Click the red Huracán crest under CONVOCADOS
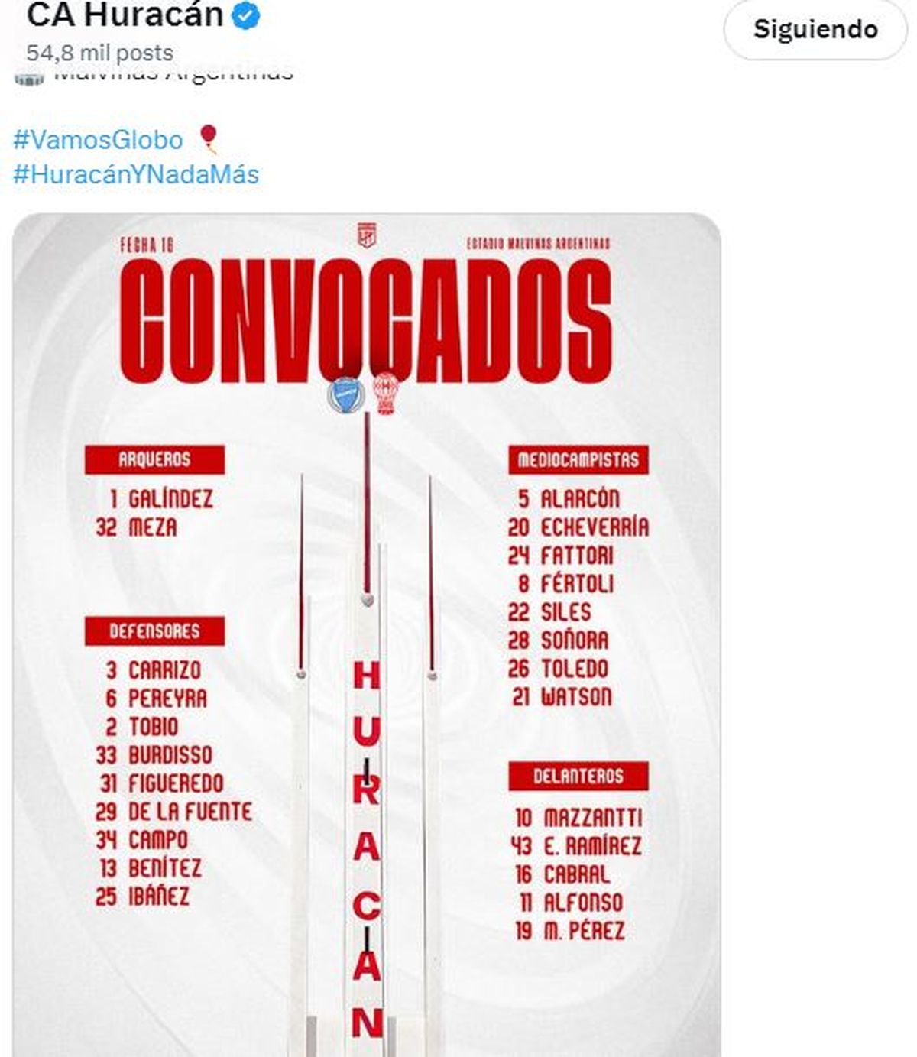This screenshot has height=1057, width=917. (x=386, y=394)
